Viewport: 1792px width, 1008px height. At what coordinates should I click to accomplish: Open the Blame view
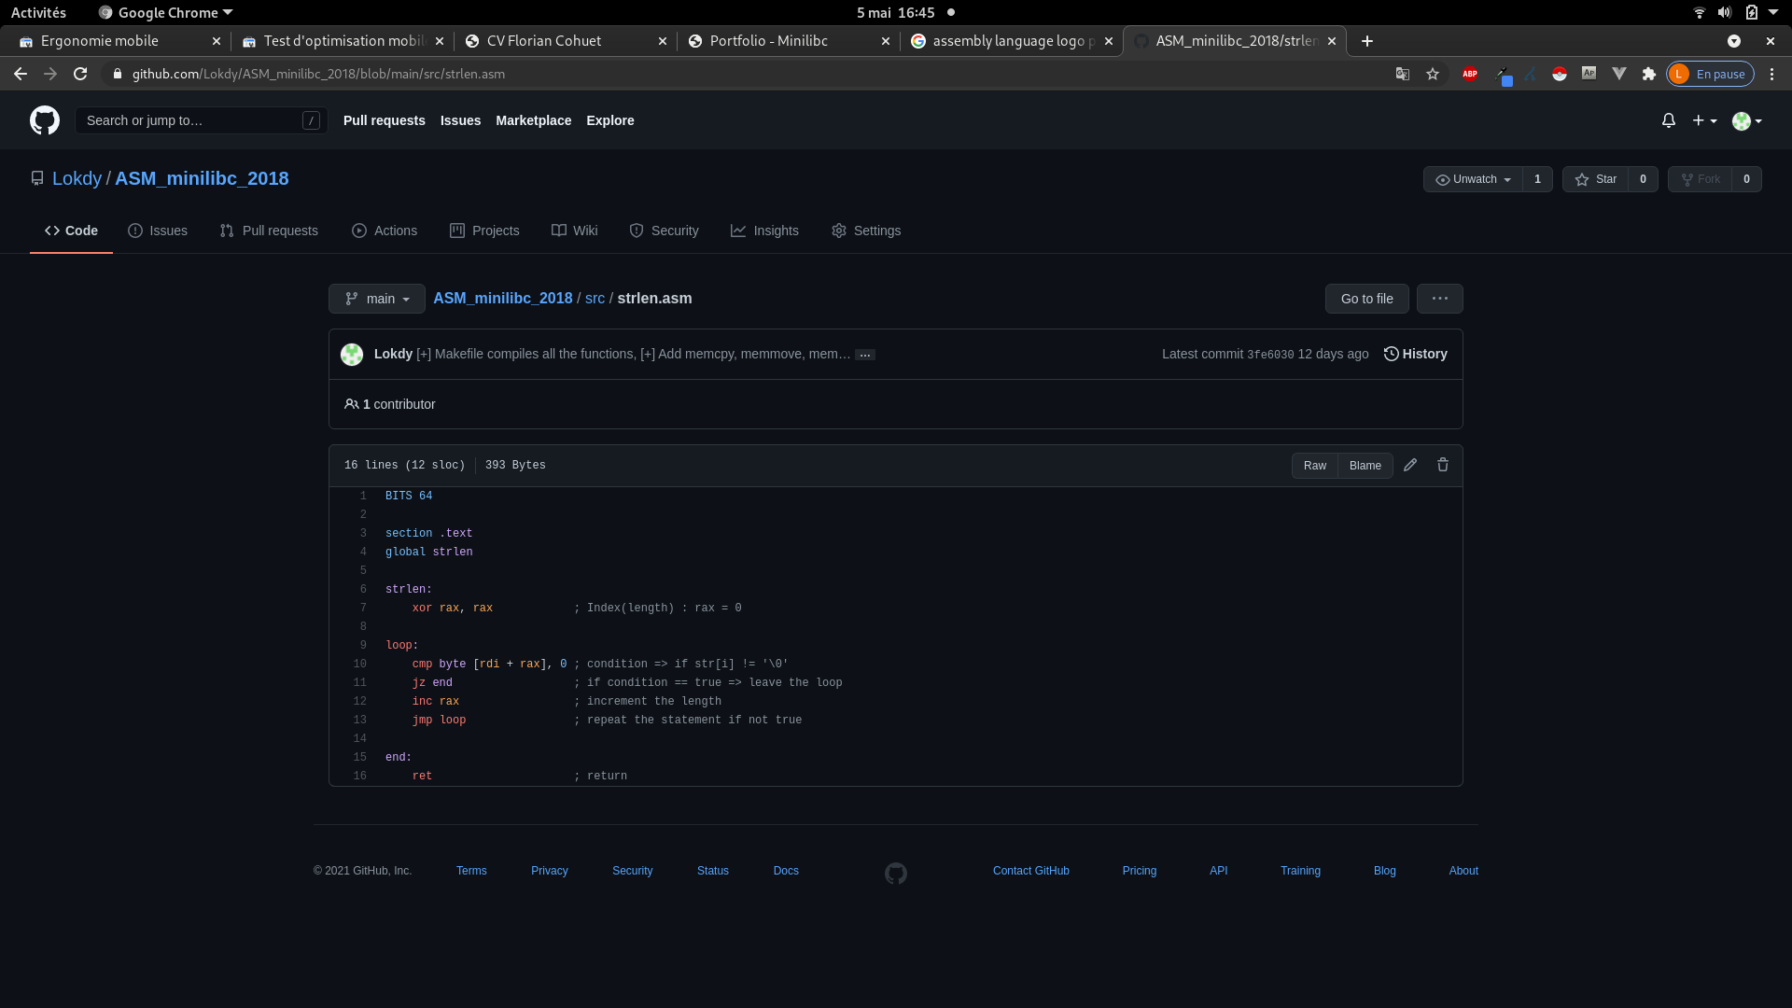1365,466
